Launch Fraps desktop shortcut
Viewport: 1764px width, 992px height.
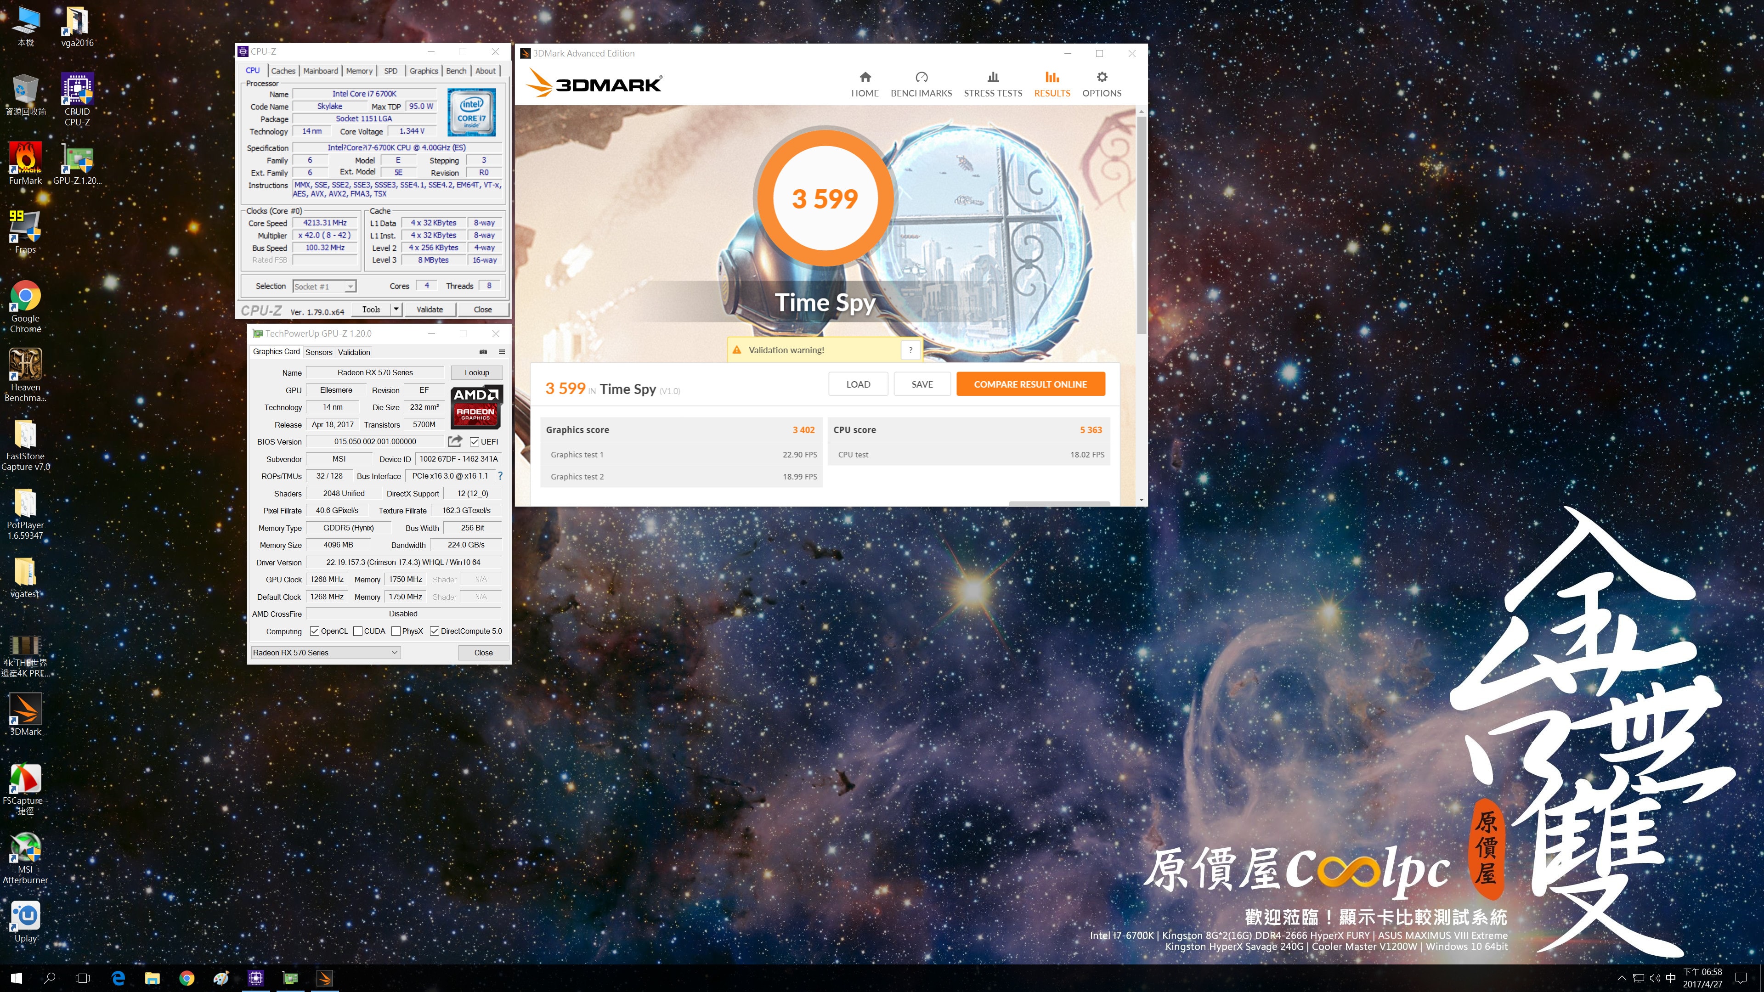[x=25, y=231]
